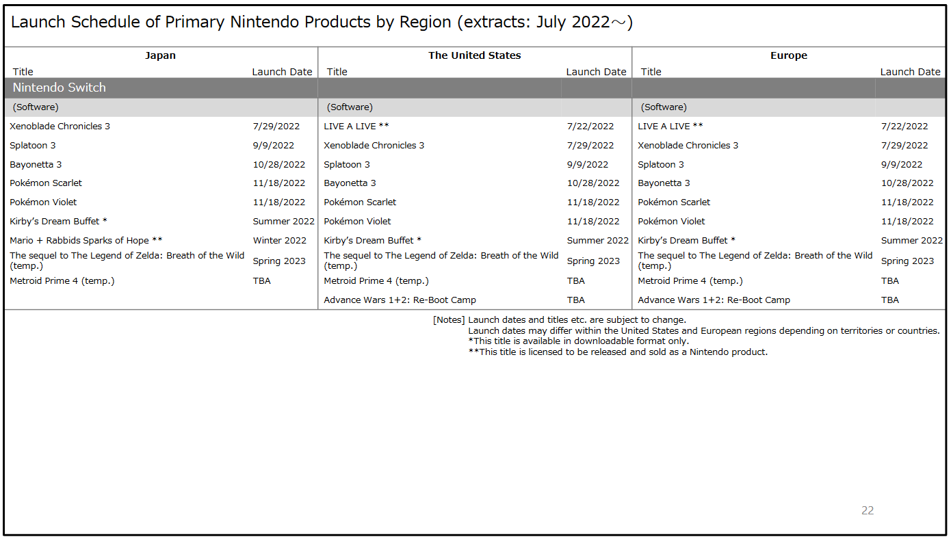Image resolution: width=951 pixels, height=539 pixels.
Task: Select the Winter 2022 launch date
Action: (279, 240)
